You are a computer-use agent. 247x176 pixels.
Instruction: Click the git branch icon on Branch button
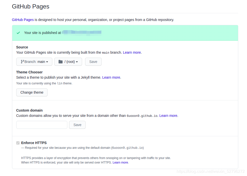pyautogui.click(x=22, y=62)
